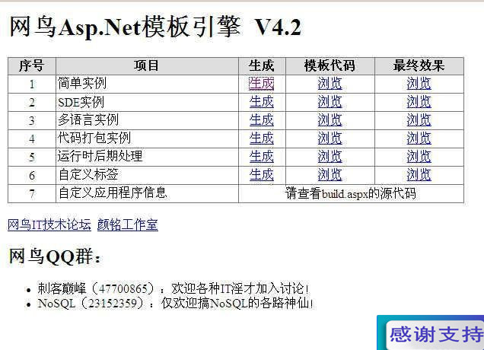The height and width of the screenshot is (350, 484).
Task: View 最终效果 浏览 link for 简单实例
Action: click(419, 84)
